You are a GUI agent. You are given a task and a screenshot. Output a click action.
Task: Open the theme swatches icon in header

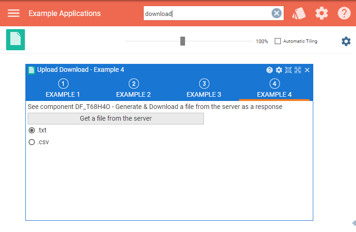[299, 13]
